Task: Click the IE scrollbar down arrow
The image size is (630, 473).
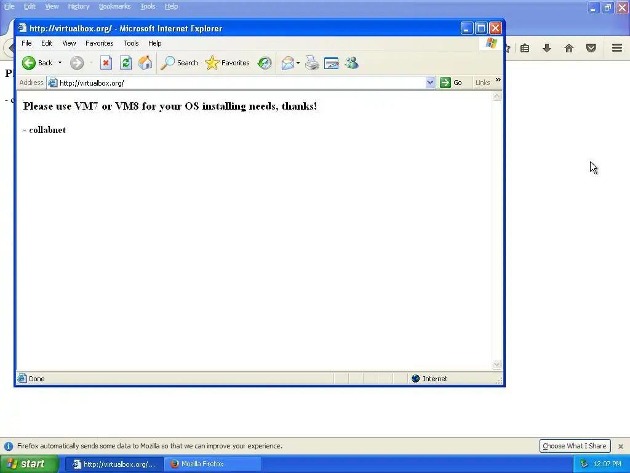Action: click(496, 365)
